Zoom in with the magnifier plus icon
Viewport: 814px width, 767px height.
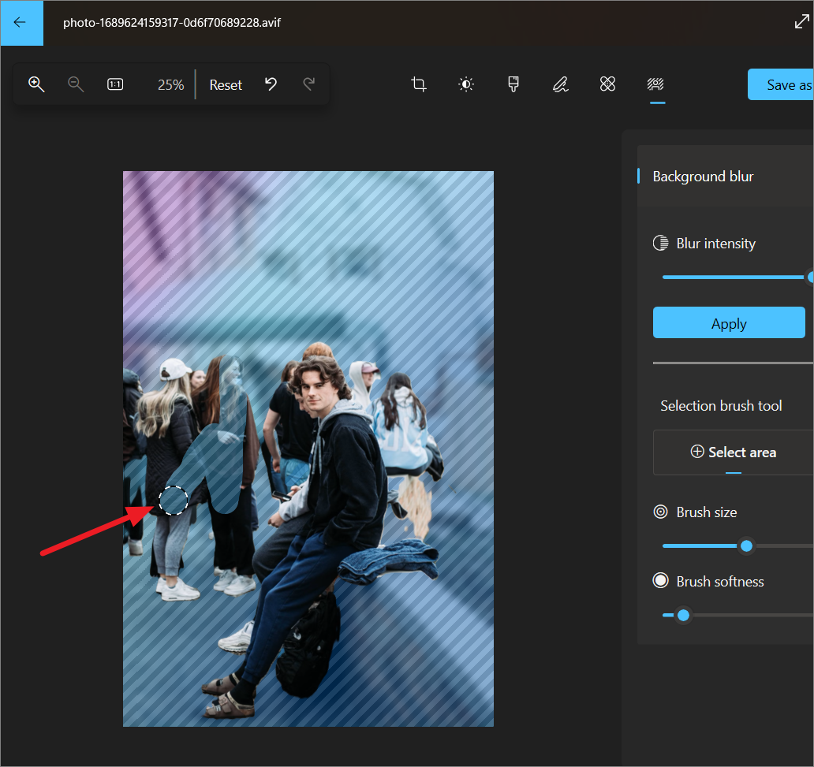click(36, 84)
